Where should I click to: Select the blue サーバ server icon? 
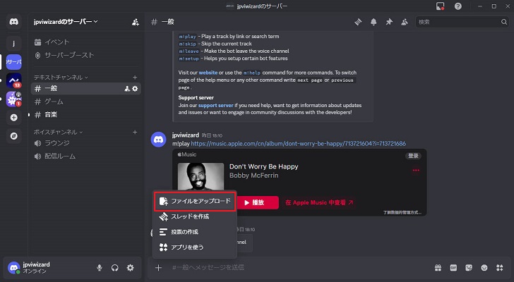click(x=14, y=62)
